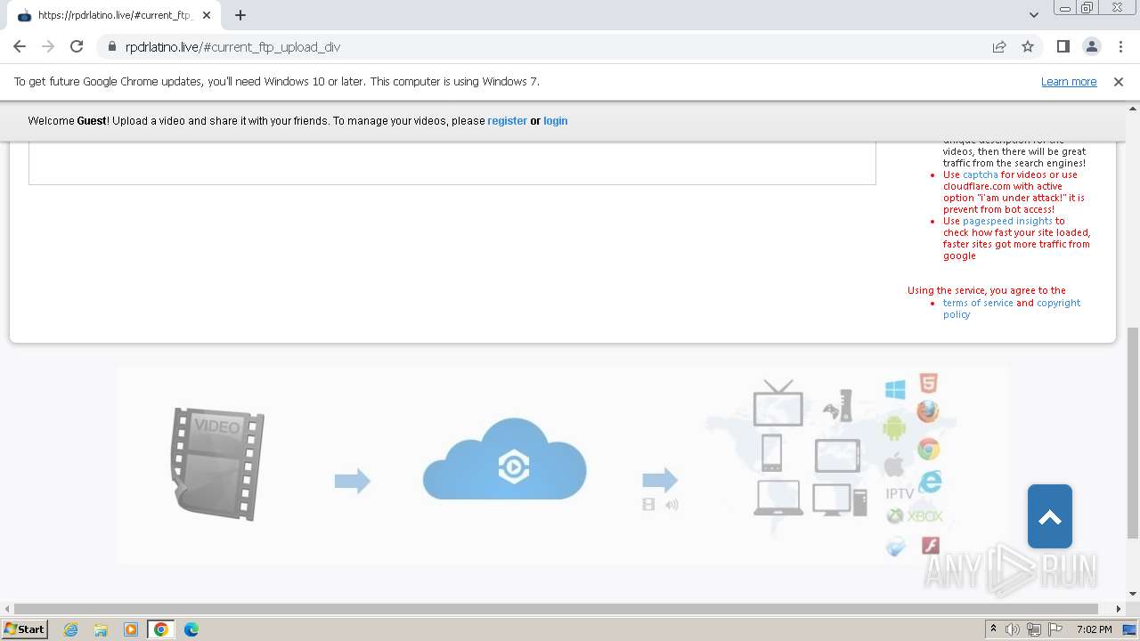This screenshot has height=641, width=1140.
Task: Select the HTML5 logo icon
Action: tap(929, 385)
